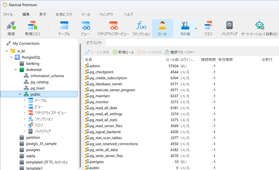Select the ロール toolbar icon

(162, 26)
